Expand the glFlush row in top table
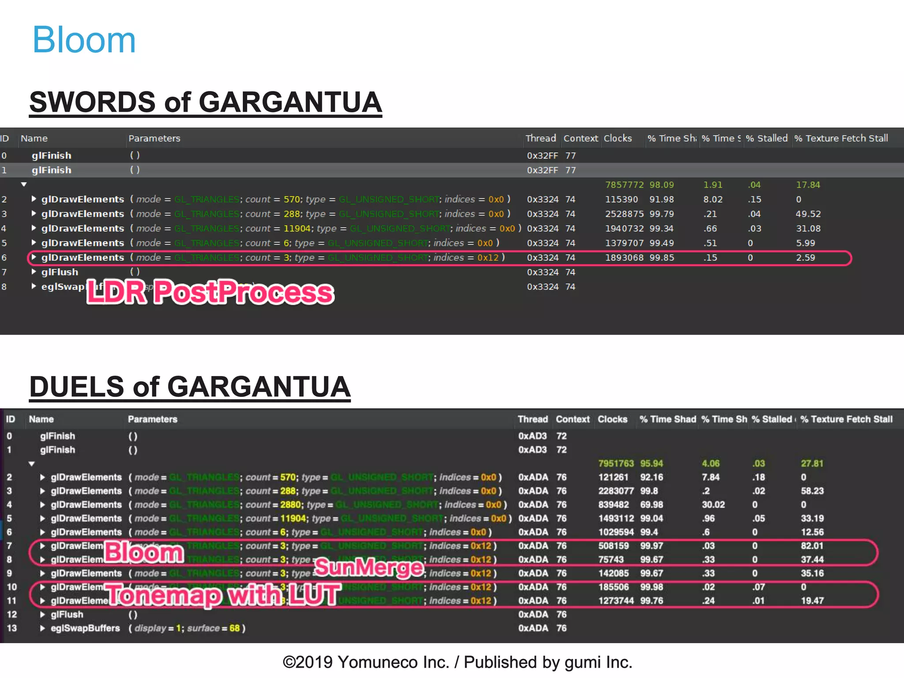The image size is (904, 678). coord(34,272)
